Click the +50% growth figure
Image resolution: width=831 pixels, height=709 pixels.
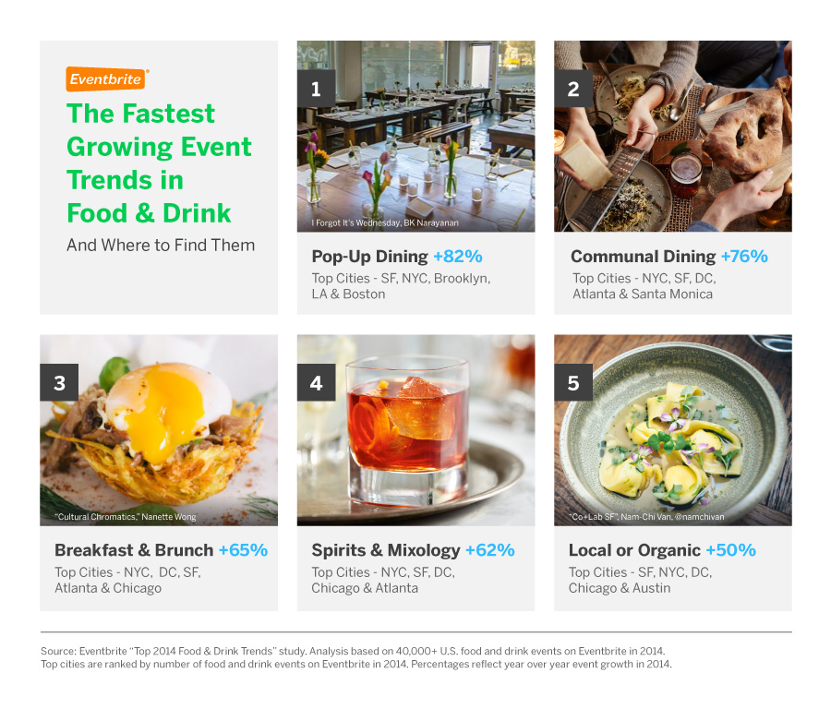pyautogui.click(x=731, y=550)
